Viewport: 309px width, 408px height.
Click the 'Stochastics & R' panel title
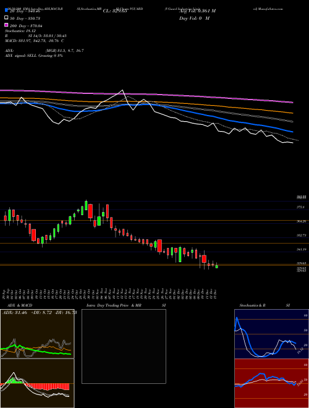point(252,305)
